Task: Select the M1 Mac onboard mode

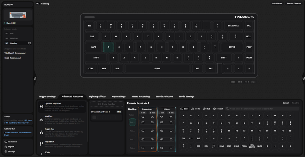Action: [x=17, y=33]
